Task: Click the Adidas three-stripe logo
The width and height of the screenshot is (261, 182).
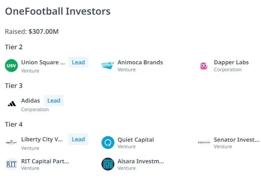Action: [12, 104]
